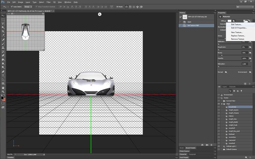This screenshot has height=159, width=255.
Task: Choose Edit Texture from the context menu
Action: 237,24
